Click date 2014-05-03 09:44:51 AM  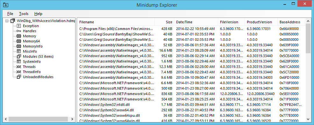click(x=195, y=105)
